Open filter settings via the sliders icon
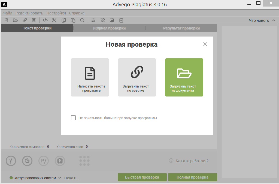 tap(93, 20)
